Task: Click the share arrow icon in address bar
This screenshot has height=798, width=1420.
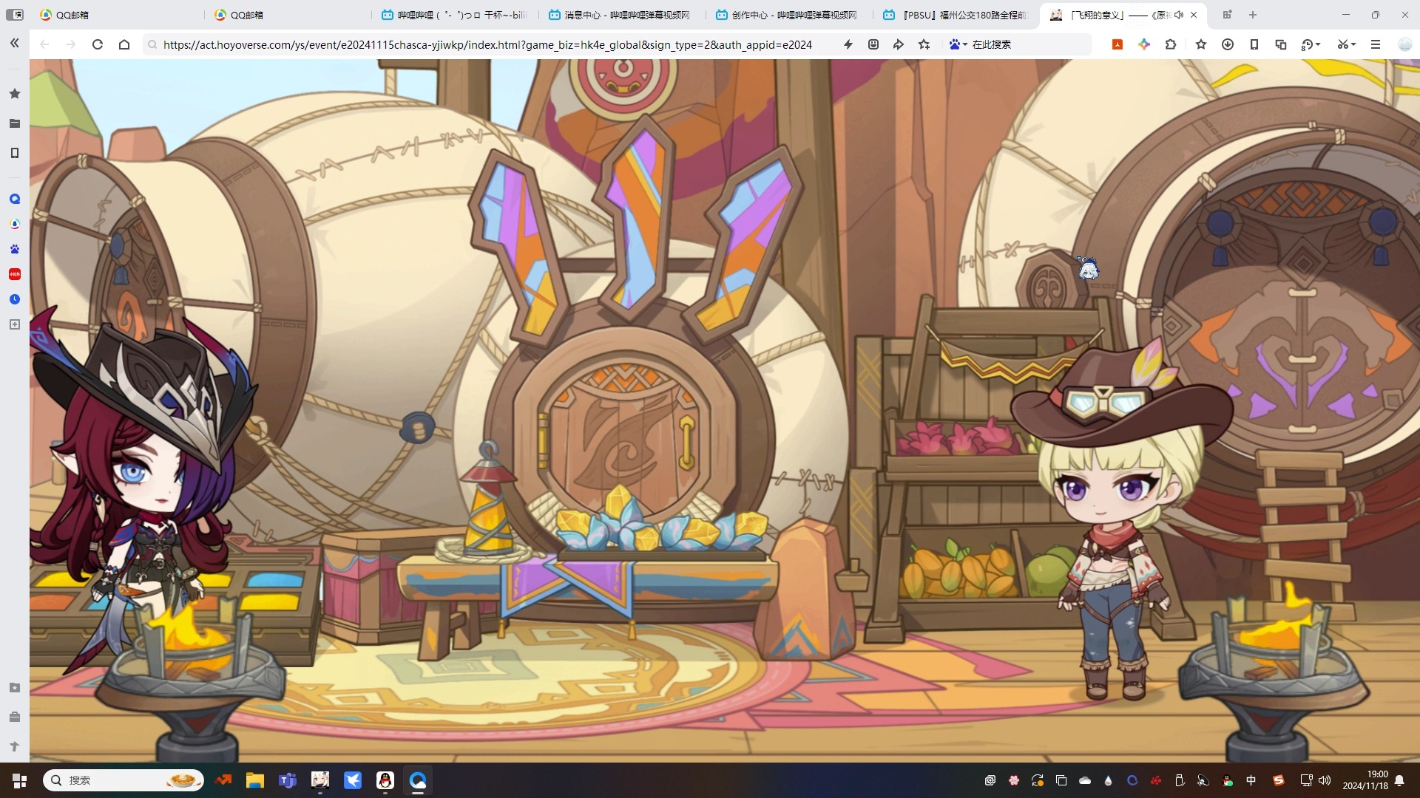Action: coord(899,44)
